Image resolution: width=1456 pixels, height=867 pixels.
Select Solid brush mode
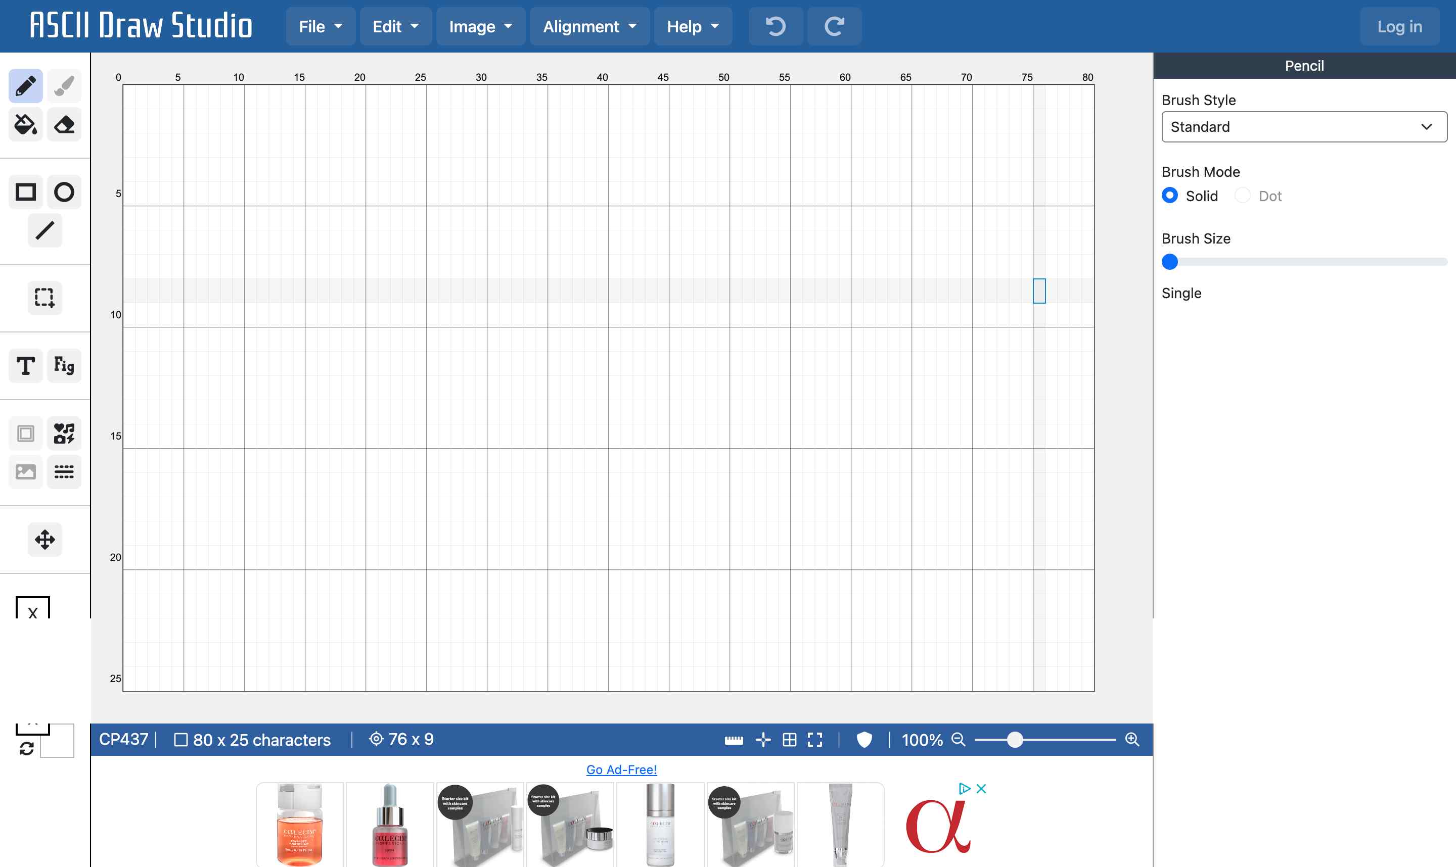tap(1169, 196)
